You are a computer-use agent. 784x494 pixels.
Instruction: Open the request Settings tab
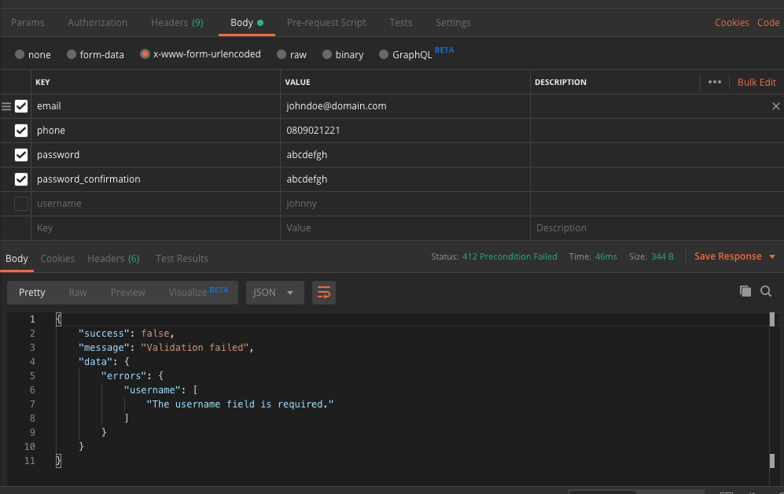pyautogui.click(x=453, y=23)
